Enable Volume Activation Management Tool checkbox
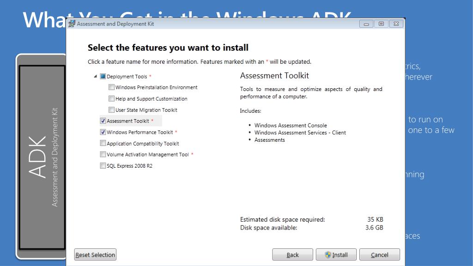The width and height of the screenshot is (473, 266). coord(103,154)
